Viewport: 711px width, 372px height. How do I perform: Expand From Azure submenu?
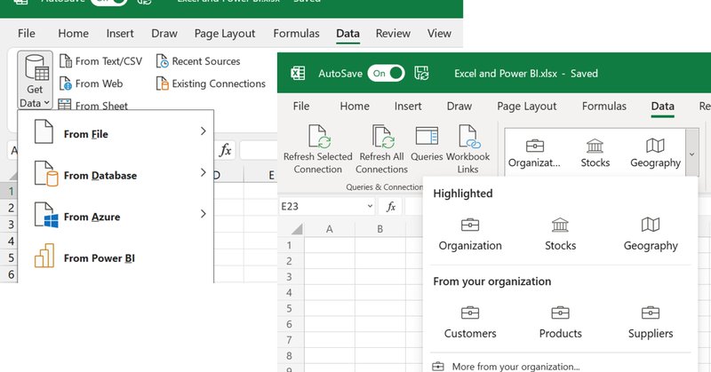(116, 215)
